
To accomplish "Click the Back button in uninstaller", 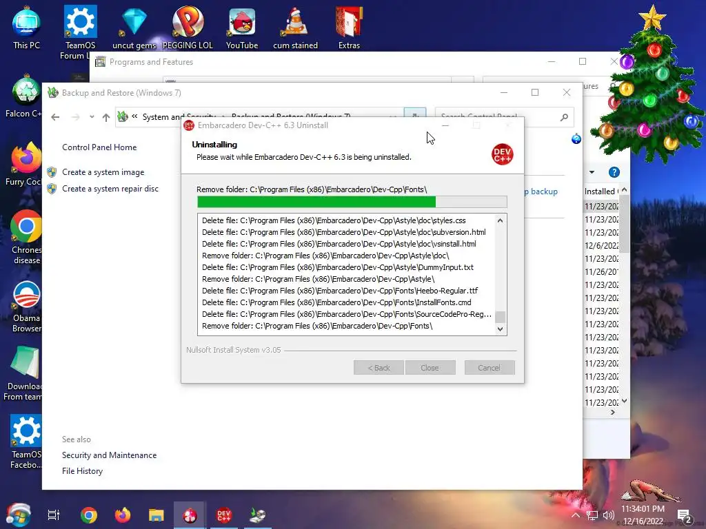I will pos(379,368).
